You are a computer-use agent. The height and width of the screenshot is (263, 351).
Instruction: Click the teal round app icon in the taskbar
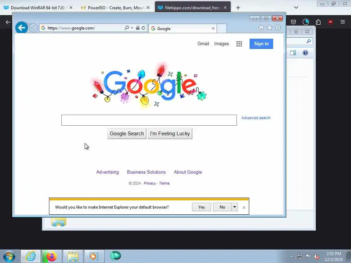[x=115, y=256]
